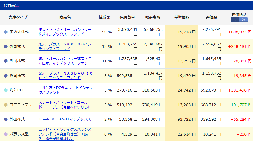This screenshot has height=141, width=253.
Task: Click the 海外REIT cyan color dot
Action: point(6,90)
